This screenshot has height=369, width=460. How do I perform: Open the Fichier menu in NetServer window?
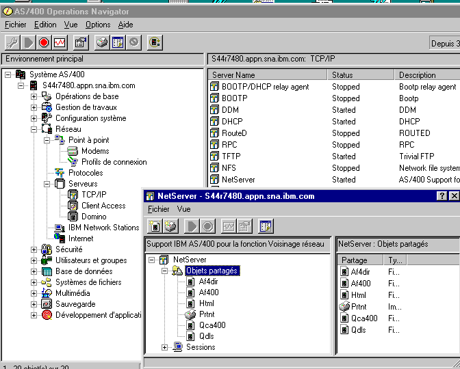point(158,209)
